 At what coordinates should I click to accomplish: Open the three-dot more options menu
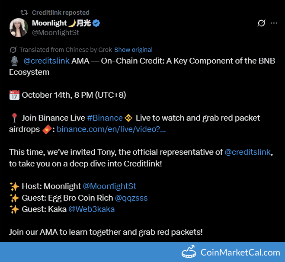(274, 23)
